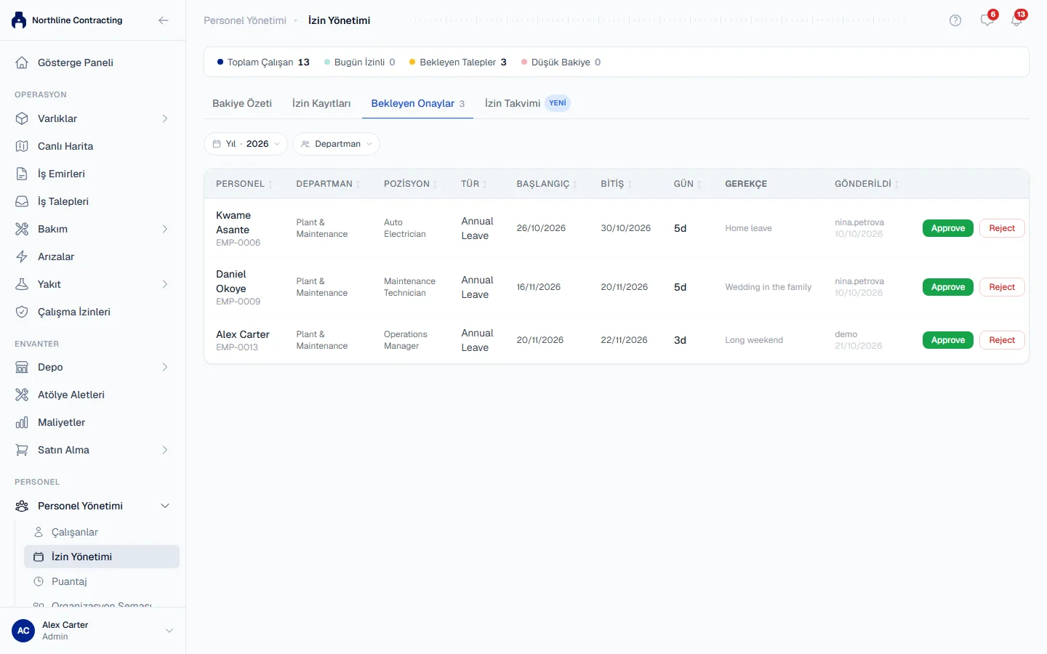Viewport: 1047px width, 654px height.
Task: Go to Personel Yönetimi breadcrumb link
Action: click(x=245, y=20)
